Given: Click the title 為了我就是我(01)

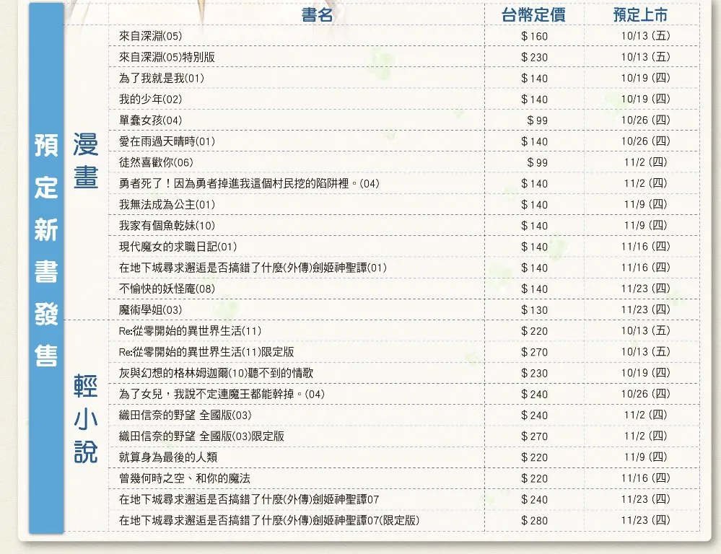Looking at the screenshot, I should click(162, 78).
